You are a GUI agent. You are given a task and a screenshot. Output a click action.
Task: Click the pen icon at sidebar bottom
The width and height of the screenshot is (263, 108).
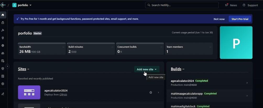tap(3, 94)
